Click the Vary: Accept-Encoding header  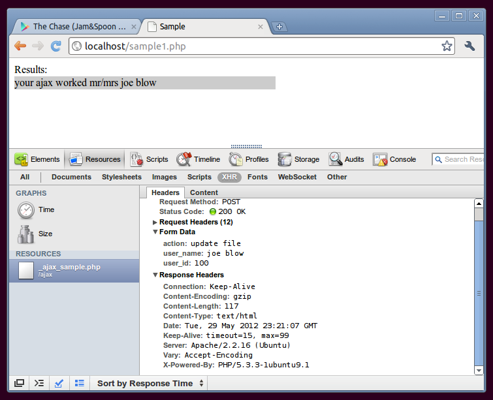pos(208,355)
